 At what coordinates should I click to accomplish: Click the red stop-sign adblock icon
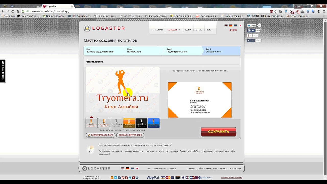pos(271,11)
